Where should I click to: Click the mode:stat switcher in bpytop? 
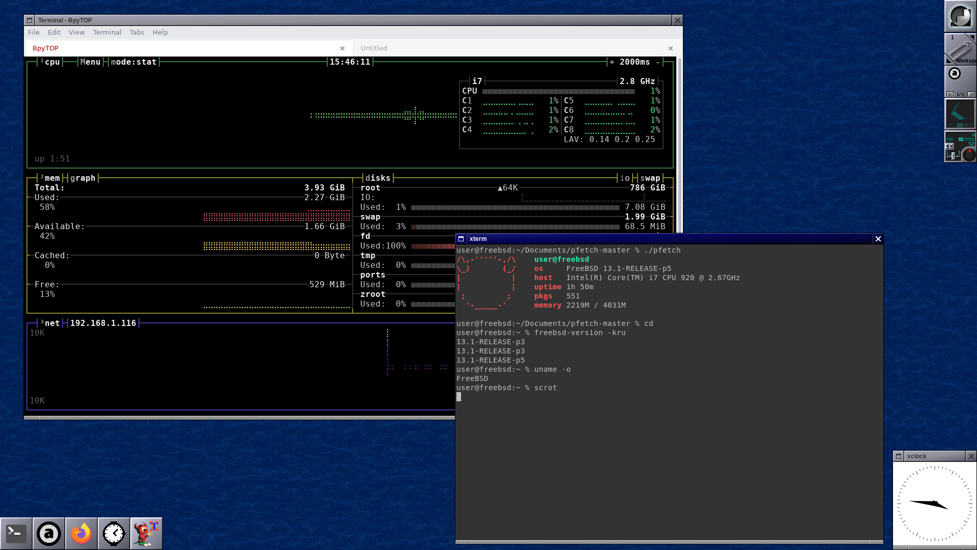pyautogui.click(x=134, y=62)
